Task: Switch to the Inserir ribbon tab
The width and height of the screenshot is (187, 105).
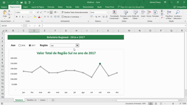Action: (x=25, y=7)
